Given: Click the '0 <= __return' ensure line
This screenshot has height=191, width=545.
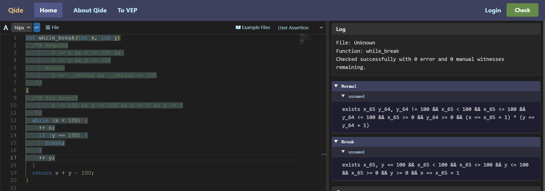Looking at the screenshot, I should coord(104,75).
